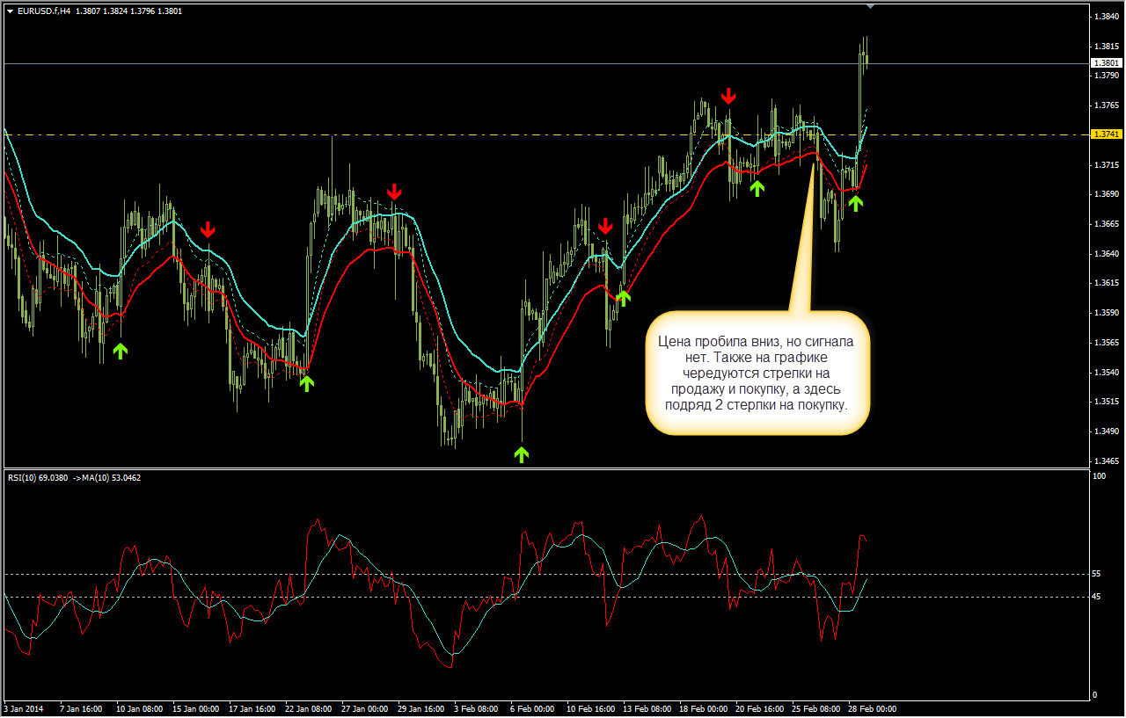The image size is (1126, 718).
Task: Click the 10 Feb 16:00 time label
Action: click(590, 708)
